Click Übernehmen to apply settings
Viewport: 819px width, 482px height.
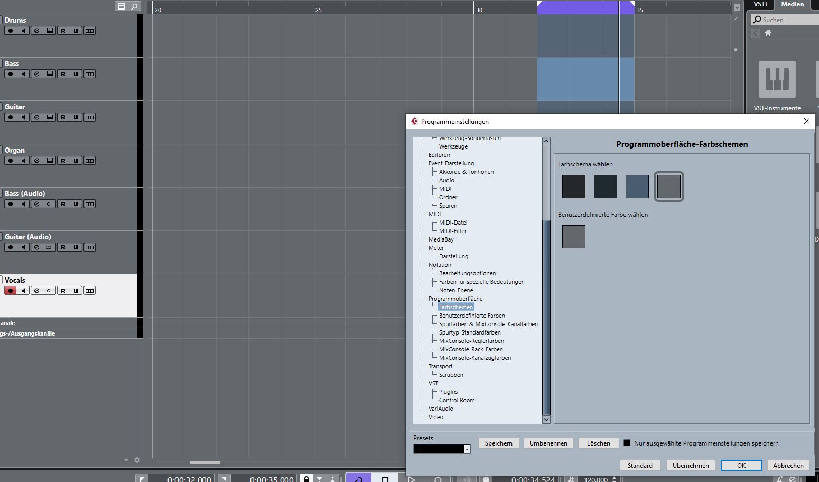(691, 466)
